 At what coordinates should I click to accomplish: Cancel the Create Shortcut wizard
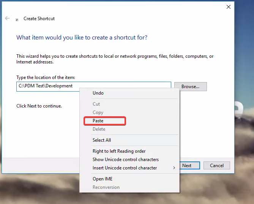click(216, 165)
